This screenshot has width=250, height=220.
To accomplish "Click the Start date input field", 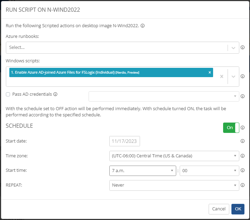I will click(x=124, y=142).
